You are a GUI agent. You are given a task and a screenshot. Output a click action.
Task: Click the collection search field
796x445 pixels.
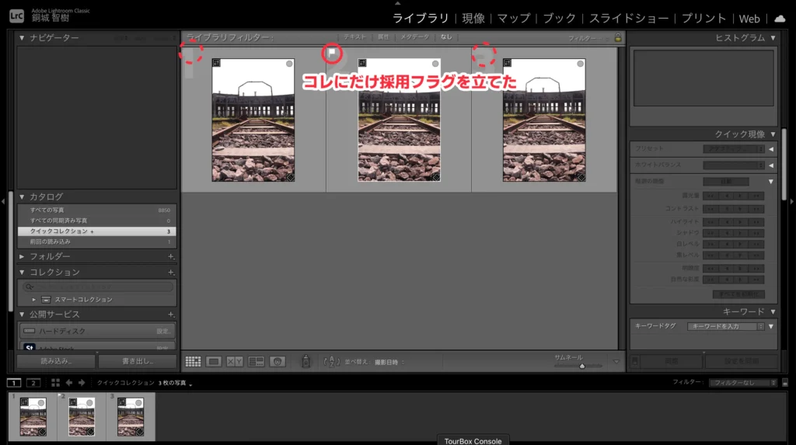pyautogui.click(x=98, y=287)
